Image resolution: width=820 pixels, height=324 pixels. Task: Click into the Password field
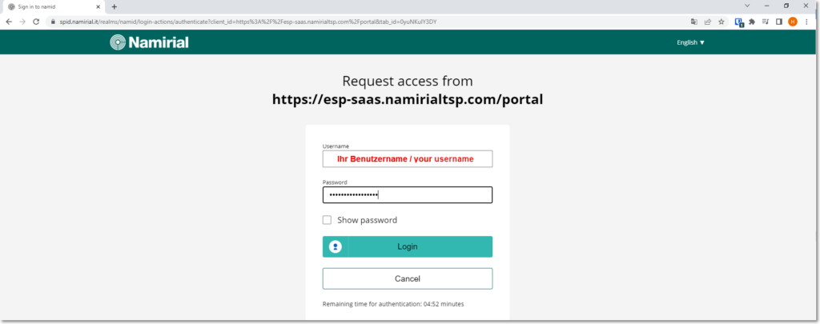pos(408,195)
